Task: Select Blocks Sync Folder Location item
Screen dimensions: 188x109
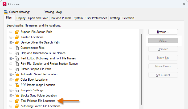Action: point(39,95)
